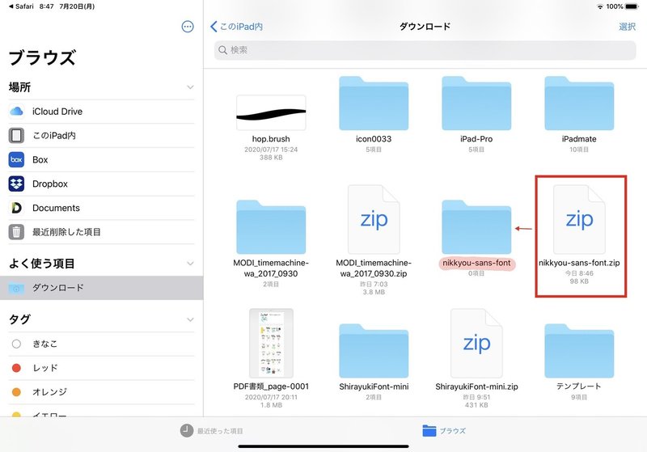Select the きなこ tag
647x452 pixels.
coord(101,344)
